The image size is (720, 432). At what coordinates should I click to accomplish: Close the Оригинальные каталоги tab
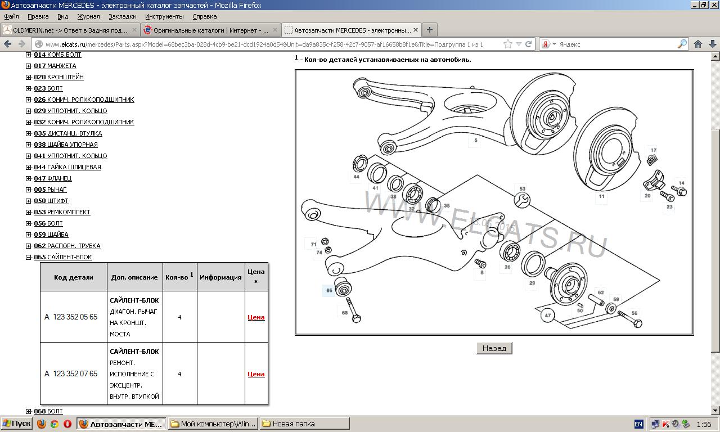tap(275, 30)
